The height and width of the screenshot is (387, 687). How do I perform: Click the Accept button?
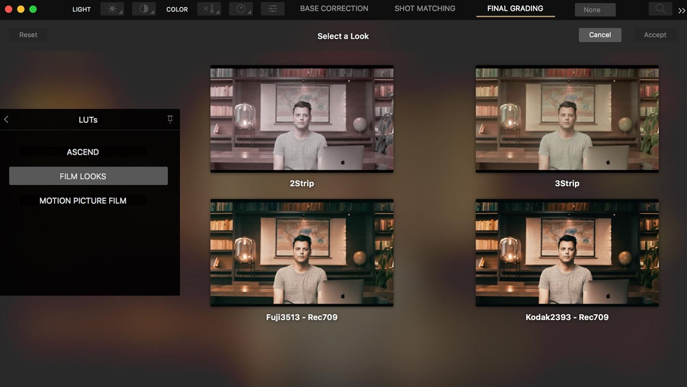point(655,35)
